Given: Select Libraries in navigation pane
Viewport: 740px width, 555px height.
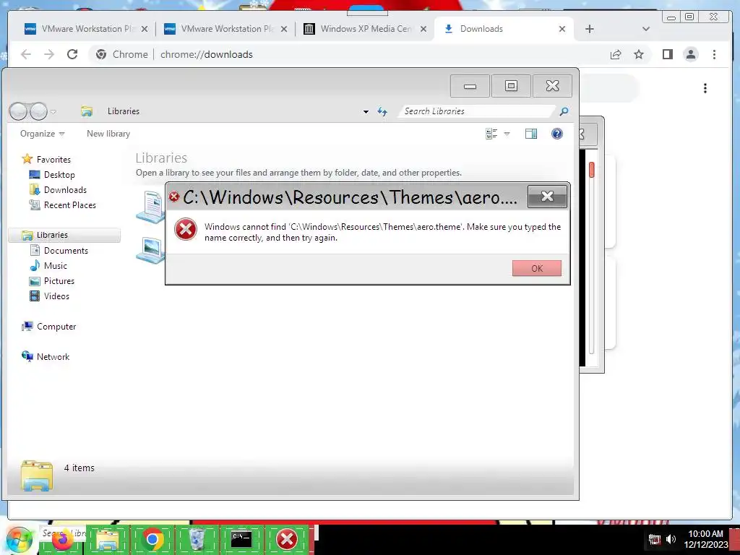Looking at the screenshot, I should point(64,235).
